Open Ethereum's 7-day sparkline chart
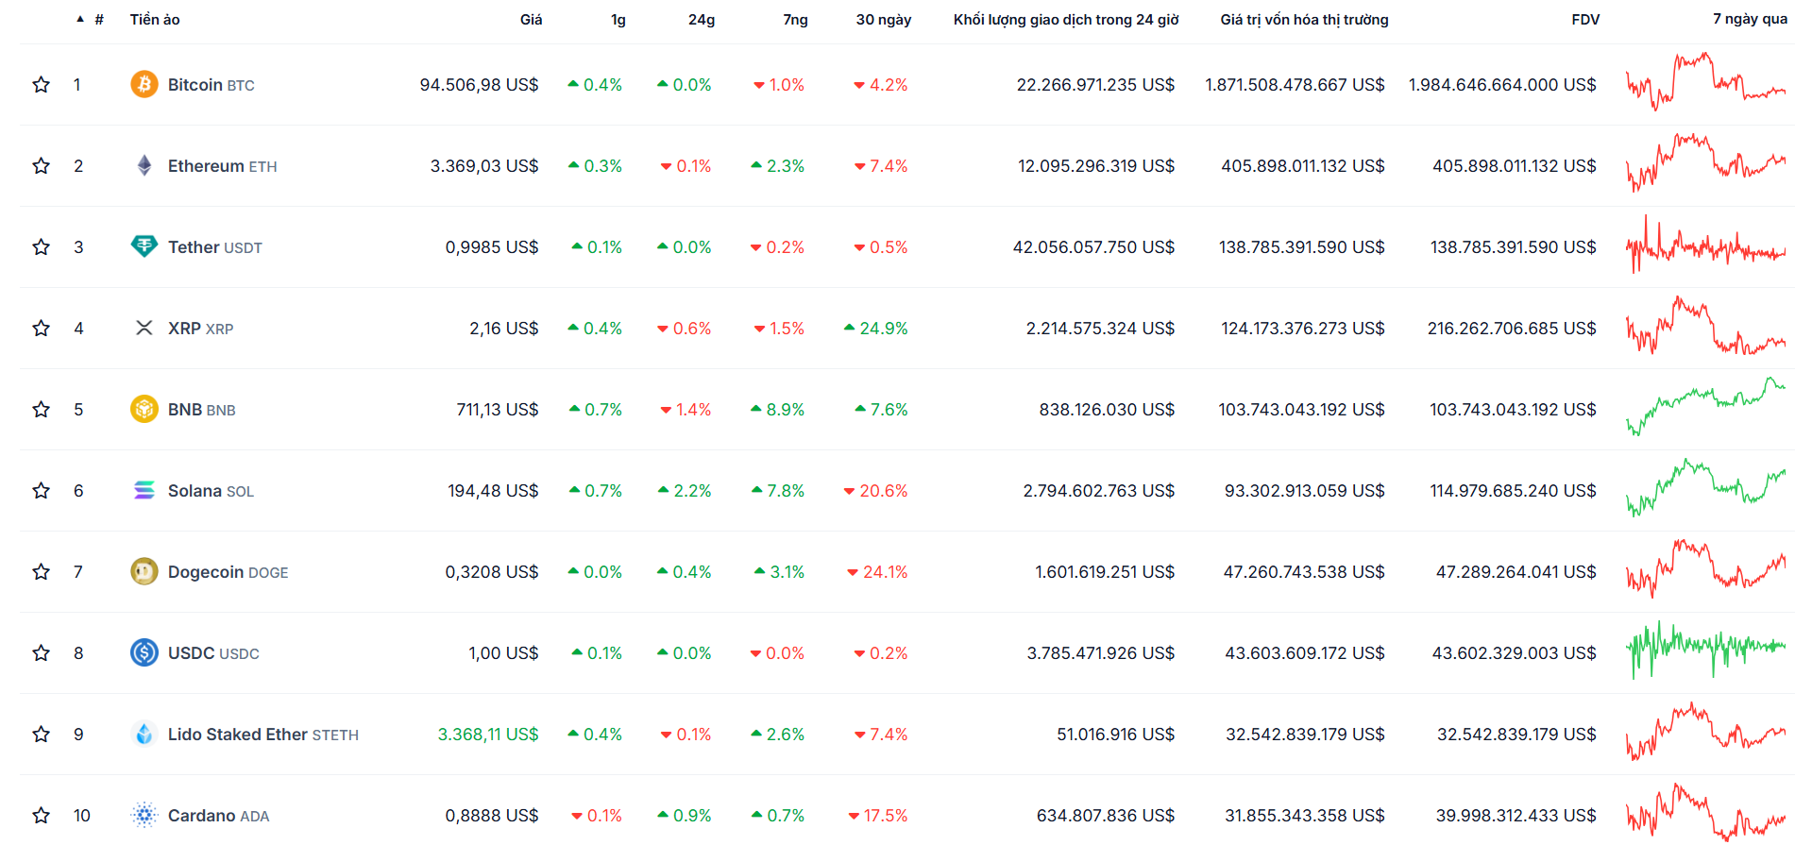Viewport: 1795px width, 845px height. coord(1705,163)
